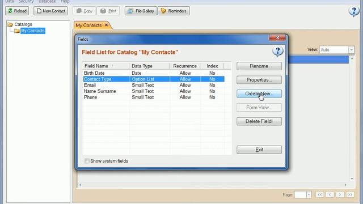Viewport: 363px width, 204px height.
Task: Select the Contact Type field row
Action: click(x=154, y=79)
